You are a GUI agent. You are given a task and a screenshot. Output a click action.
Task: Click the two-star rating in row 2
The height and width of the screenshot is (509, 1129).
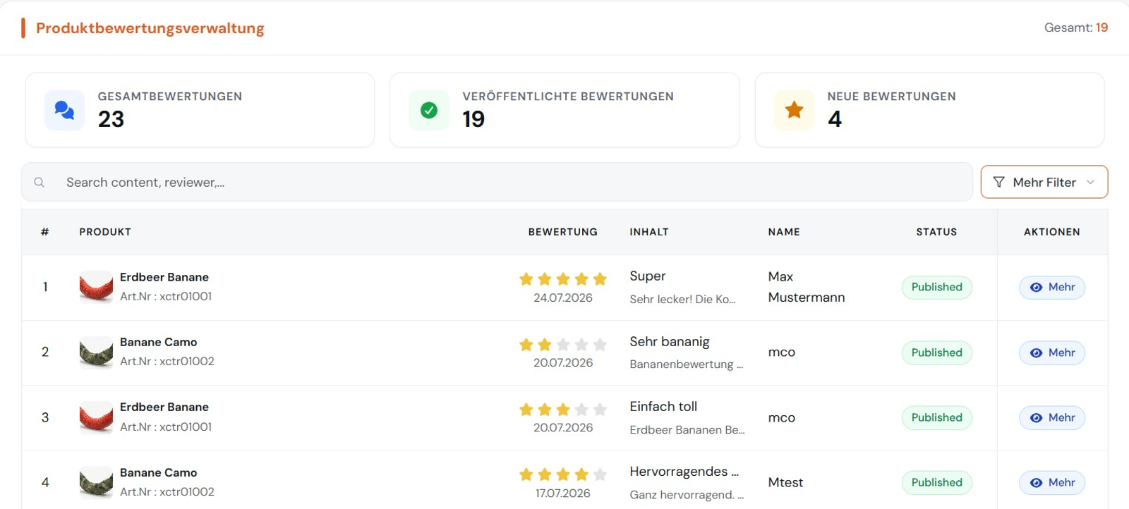[x=563, y=345]
